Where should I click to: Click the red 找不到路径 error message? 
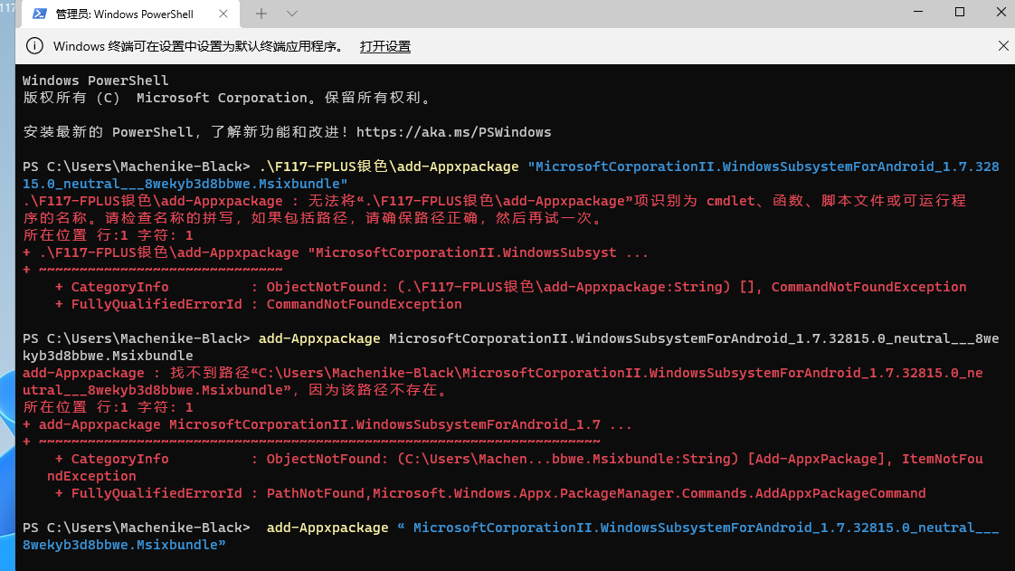503,381
